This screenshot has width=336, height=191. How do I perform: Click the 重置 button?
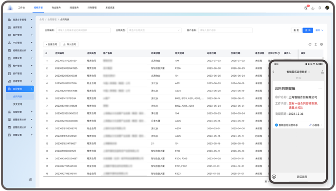tap(296, 31)
